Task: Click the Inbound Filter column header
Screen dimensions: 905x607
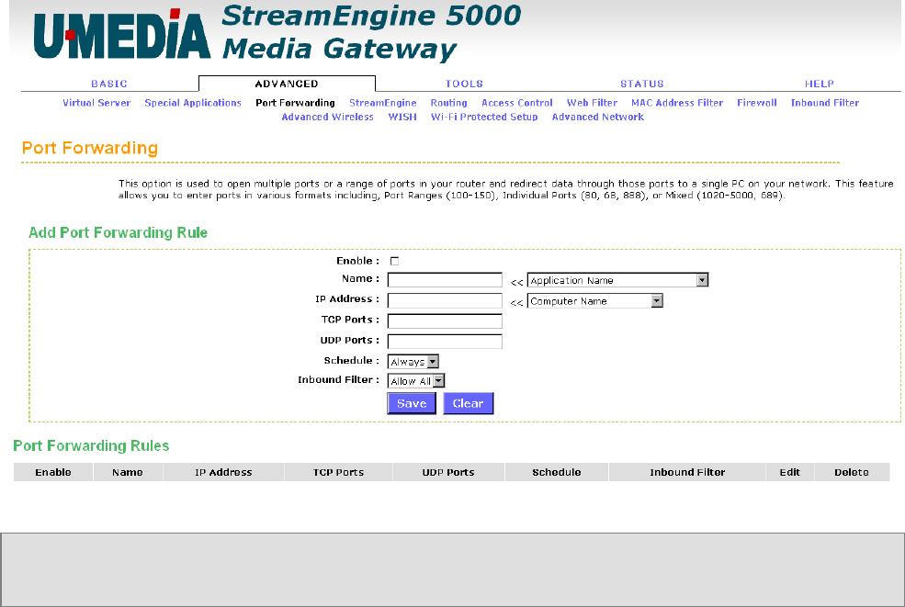Action: coord(687,472)
